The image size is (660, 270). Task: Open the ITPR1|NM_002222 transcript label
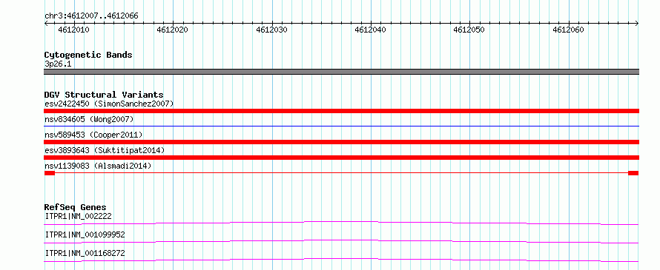pos(78,216)
